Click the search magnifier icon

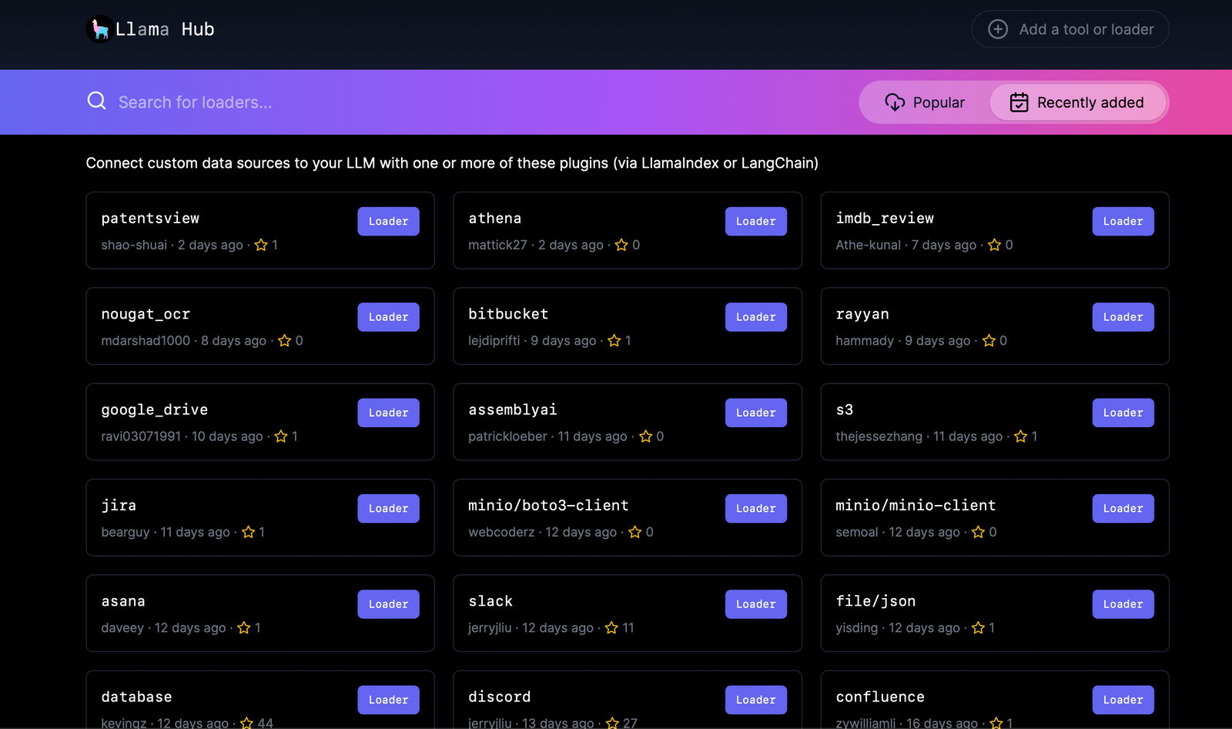tap(96, 101)
